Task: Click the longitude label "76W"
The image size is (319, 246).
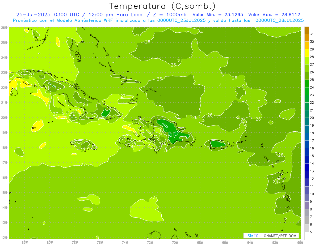Action: point(100,242)
